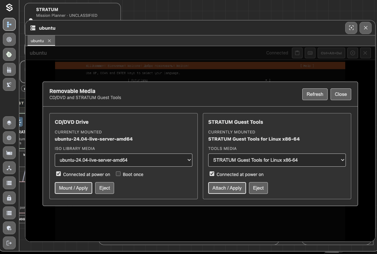Open the Tools Media dropdown
This screenshot has height=254, width=377.
coord(277,160)
